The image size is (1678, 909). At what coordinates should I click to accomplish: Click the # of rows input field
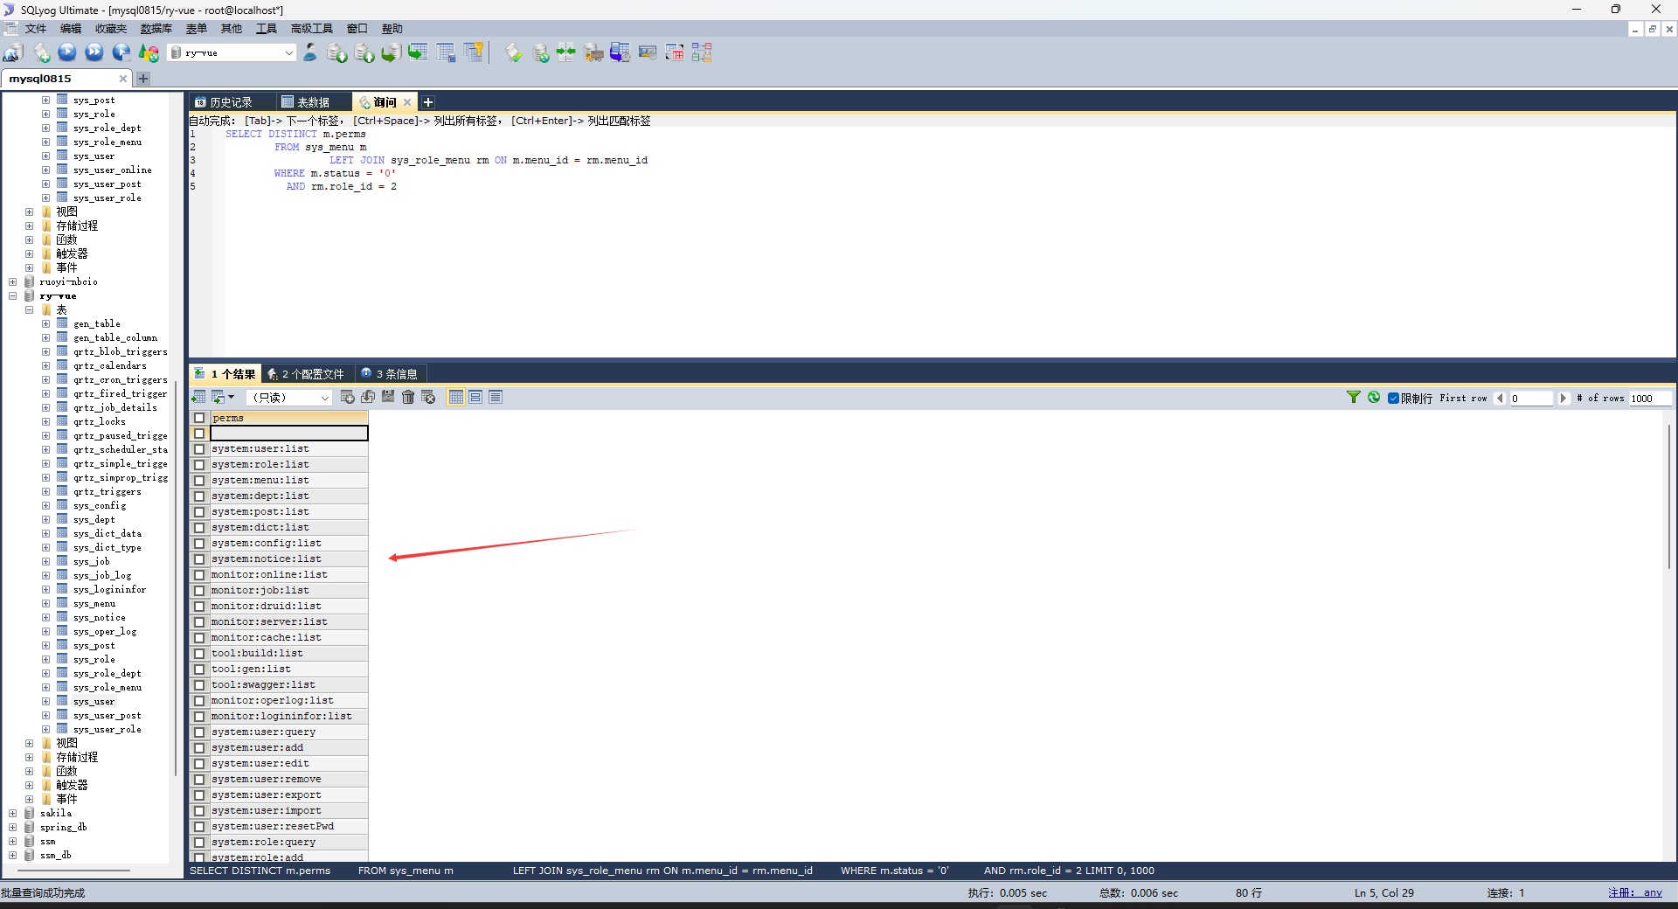1650,399
